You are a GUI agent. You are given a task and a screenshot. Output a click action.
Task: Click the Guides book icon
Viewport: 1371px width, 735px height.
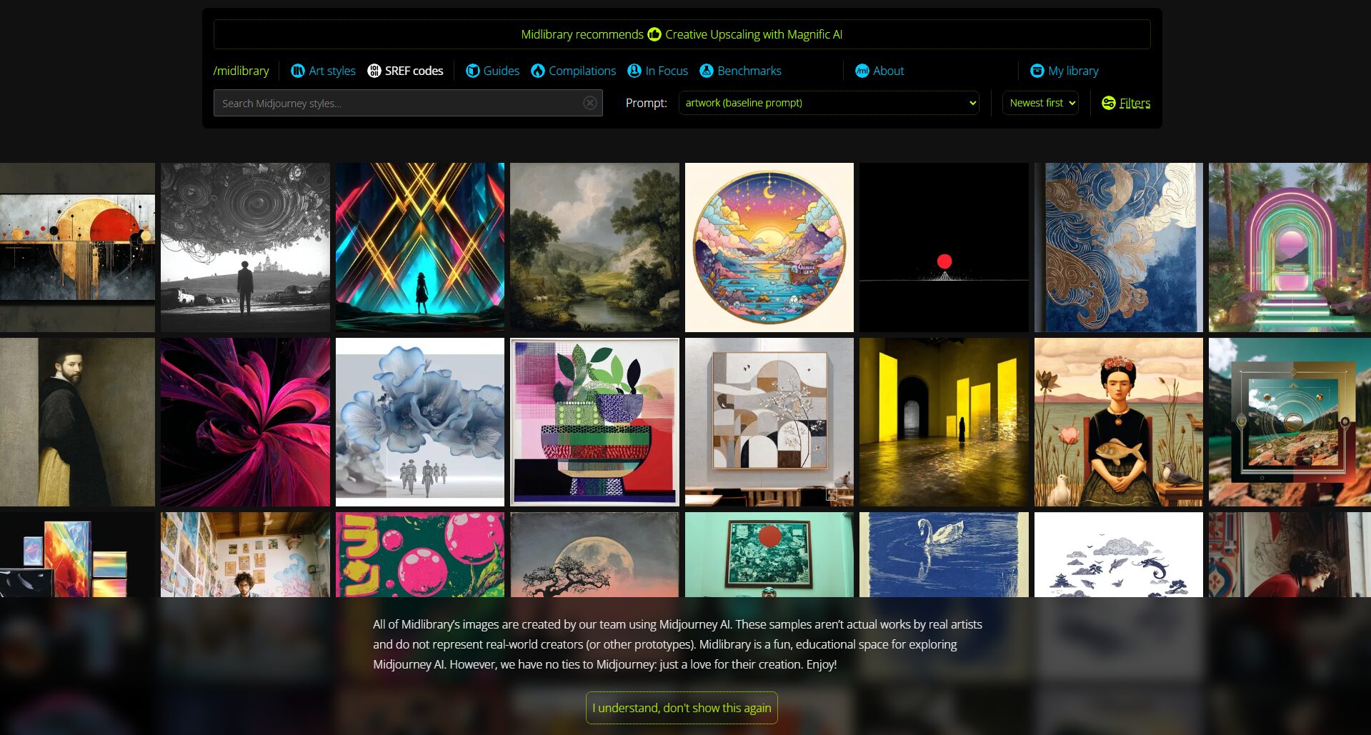(x=472, y=71)
